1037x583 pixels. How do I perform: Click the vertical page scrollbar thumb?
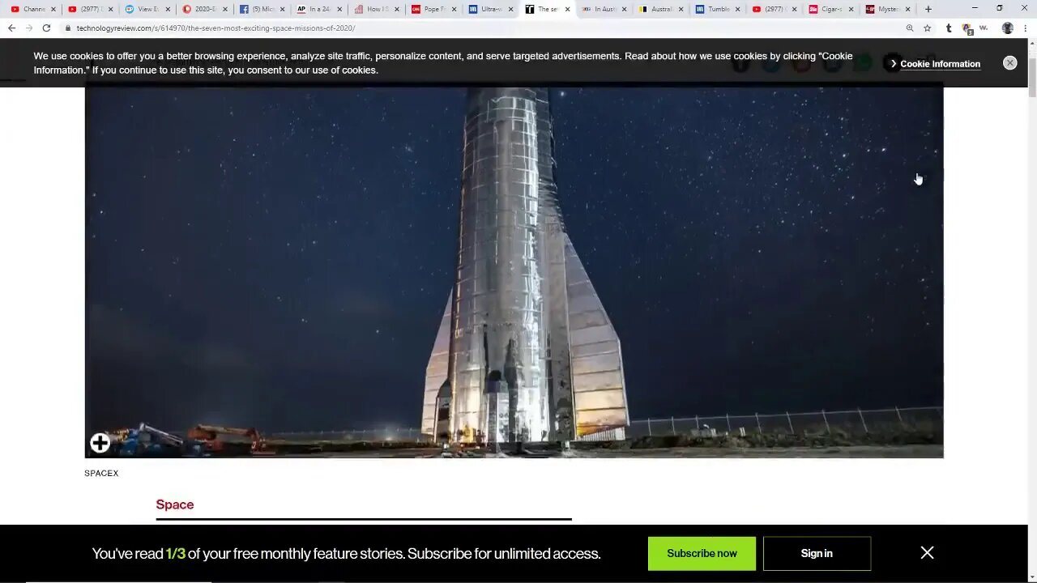tap(1032, 79)
